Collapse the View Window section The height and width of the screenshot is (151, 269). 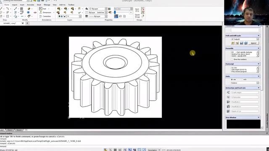(x=258, y=117)
